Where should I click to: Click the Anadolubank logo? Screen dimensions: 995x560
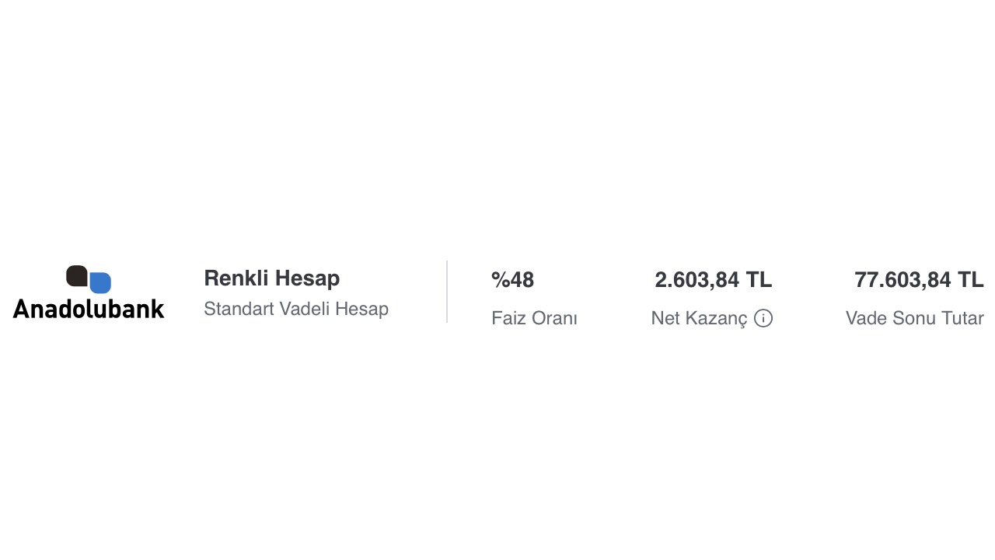pyautogui.click(x=89, y=292)
